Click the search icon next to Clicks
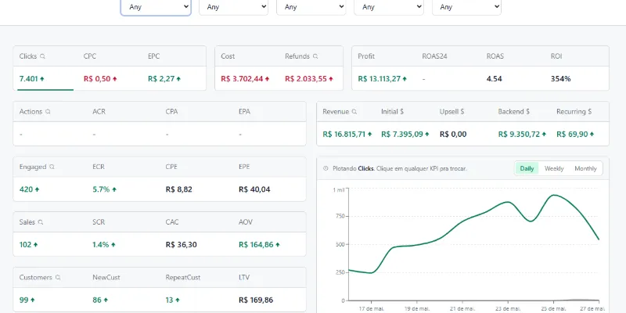The width and height of the screenshot is (626, 313). [x=43, y=56]
